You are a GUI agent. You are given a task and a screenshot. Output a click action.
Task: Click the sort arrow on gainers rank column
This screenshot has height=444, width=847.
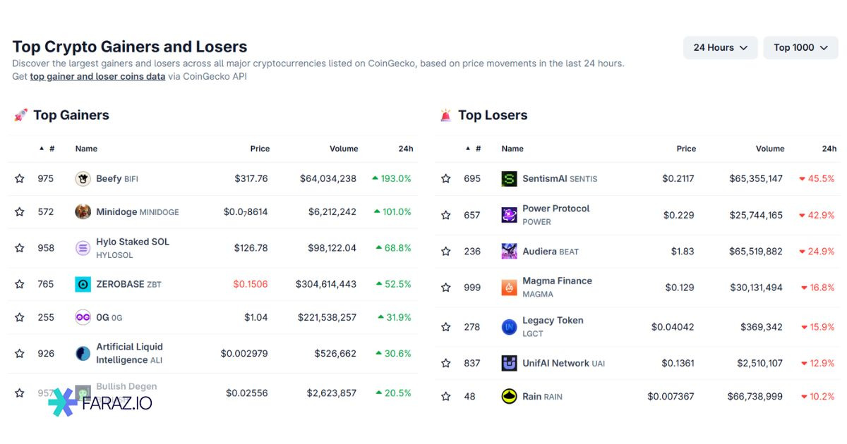pos(41,148)
